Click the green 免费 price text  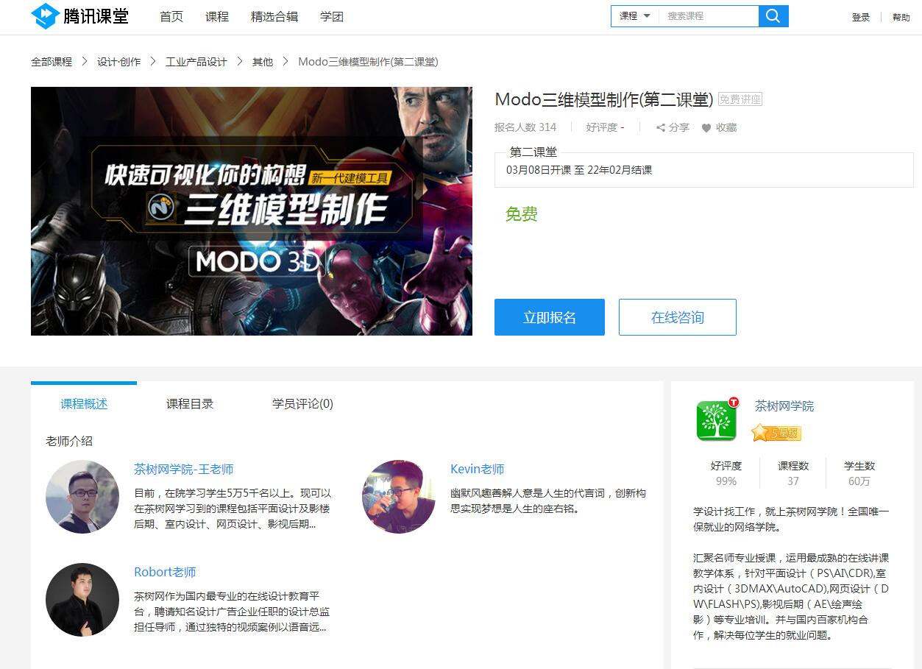point(522,214)
